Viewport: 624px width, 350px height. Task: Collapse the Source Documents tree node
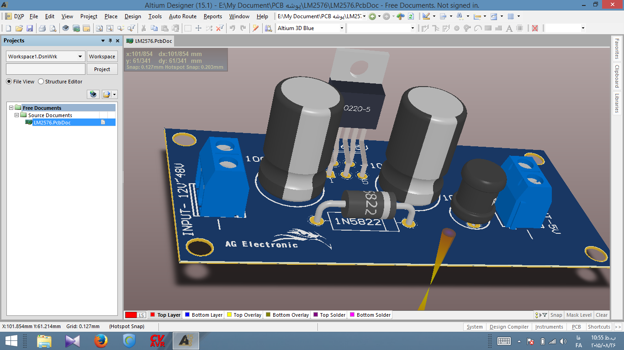tap(17, 115)
